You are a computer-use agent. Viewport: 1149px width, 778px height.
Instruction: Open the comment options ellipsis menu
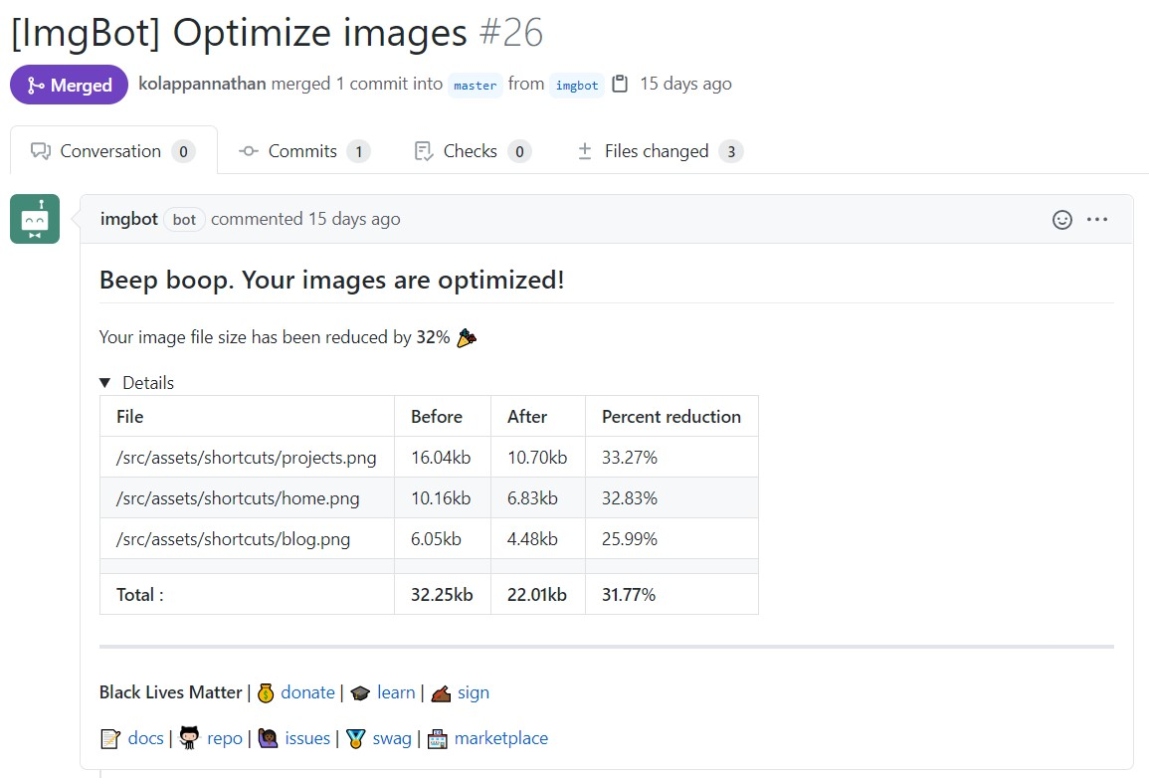click(x=1097, y=219)
